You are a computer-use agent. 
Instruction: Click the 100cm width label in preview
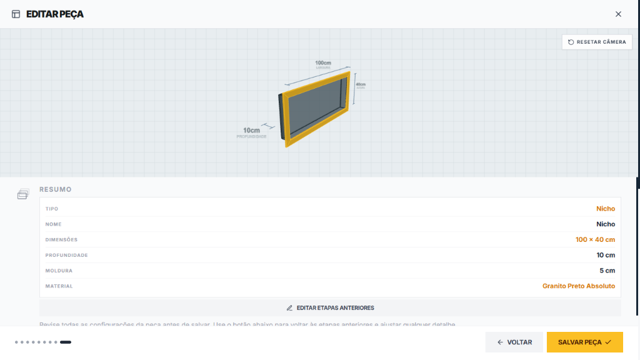(323, 63)
